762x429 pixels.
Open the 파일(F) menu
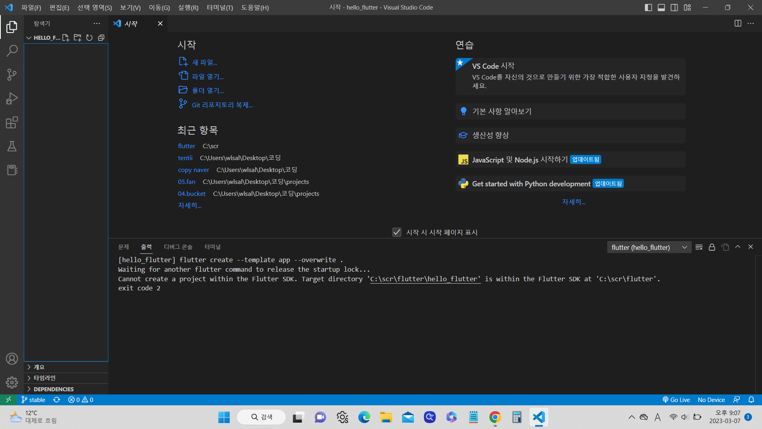31,8
